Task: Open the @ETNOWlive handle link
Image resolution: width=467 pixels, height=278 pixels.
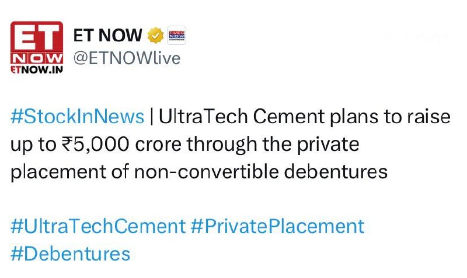Action: (127, 58)
